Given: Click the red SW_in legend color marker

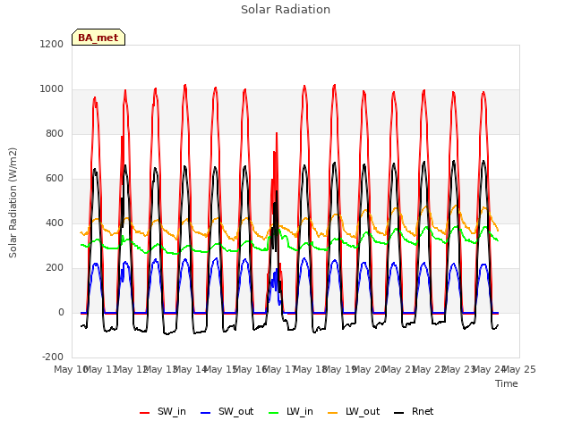Looking at the screenshot, I should (x=145, y=413).
